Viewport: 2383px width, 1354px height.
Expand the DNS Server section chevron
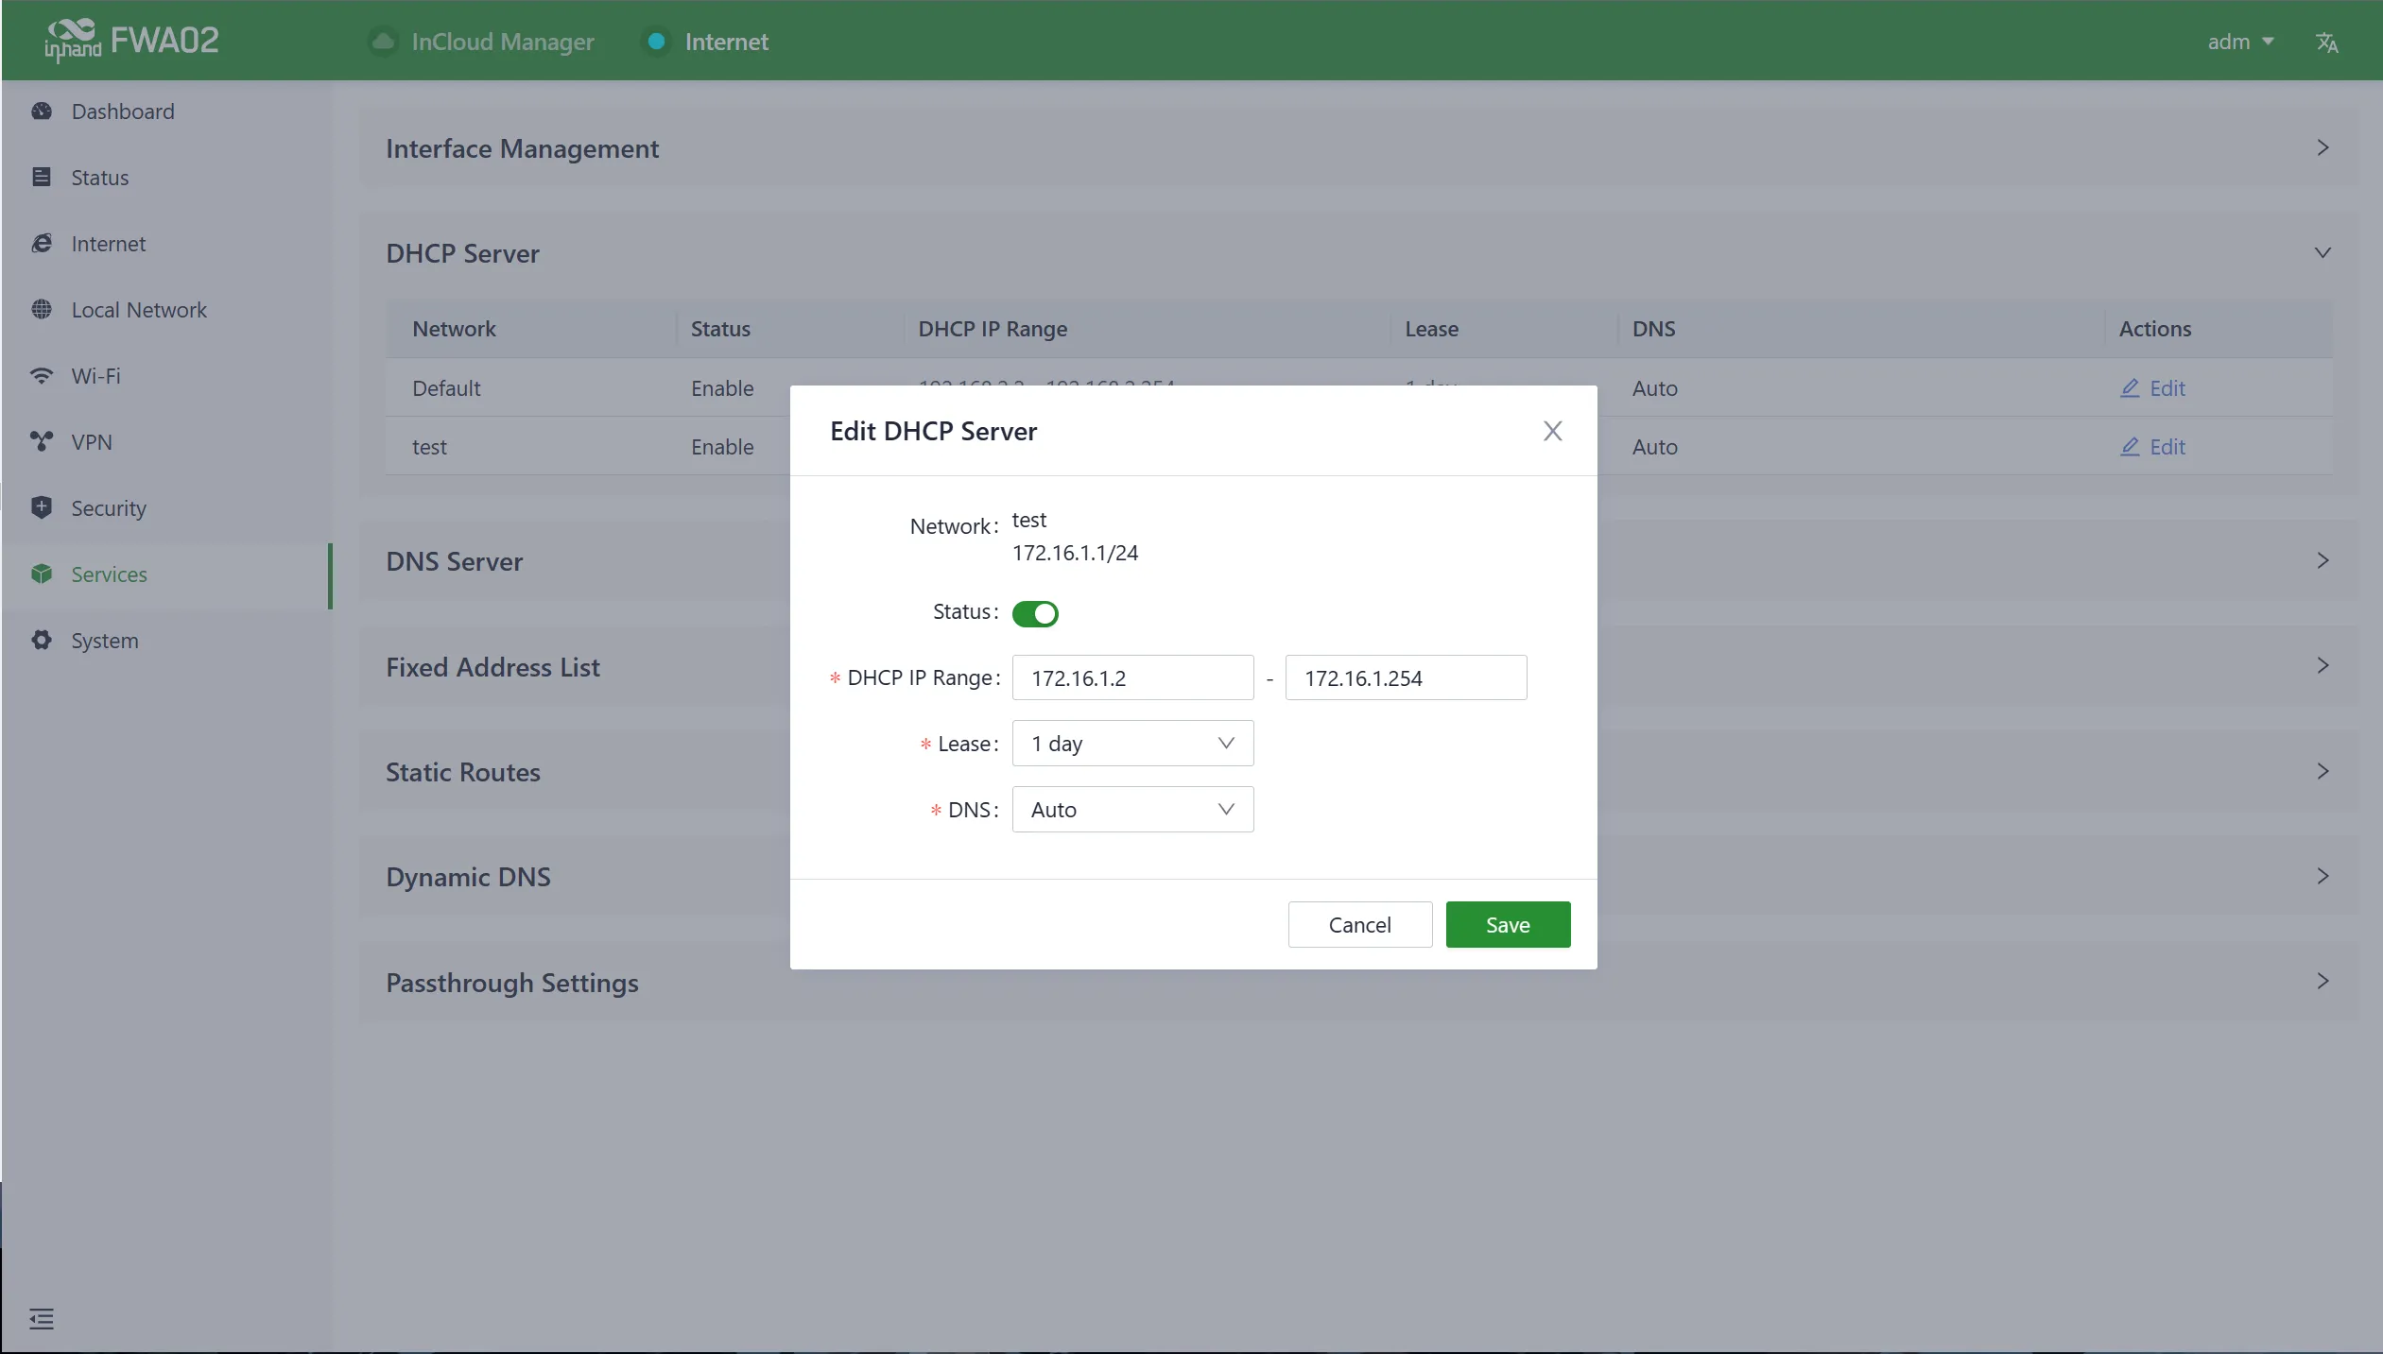2323,561
